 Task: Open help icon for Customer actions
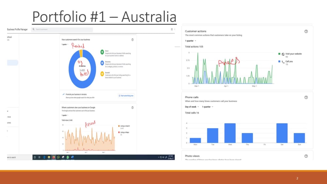pos(306,31)
